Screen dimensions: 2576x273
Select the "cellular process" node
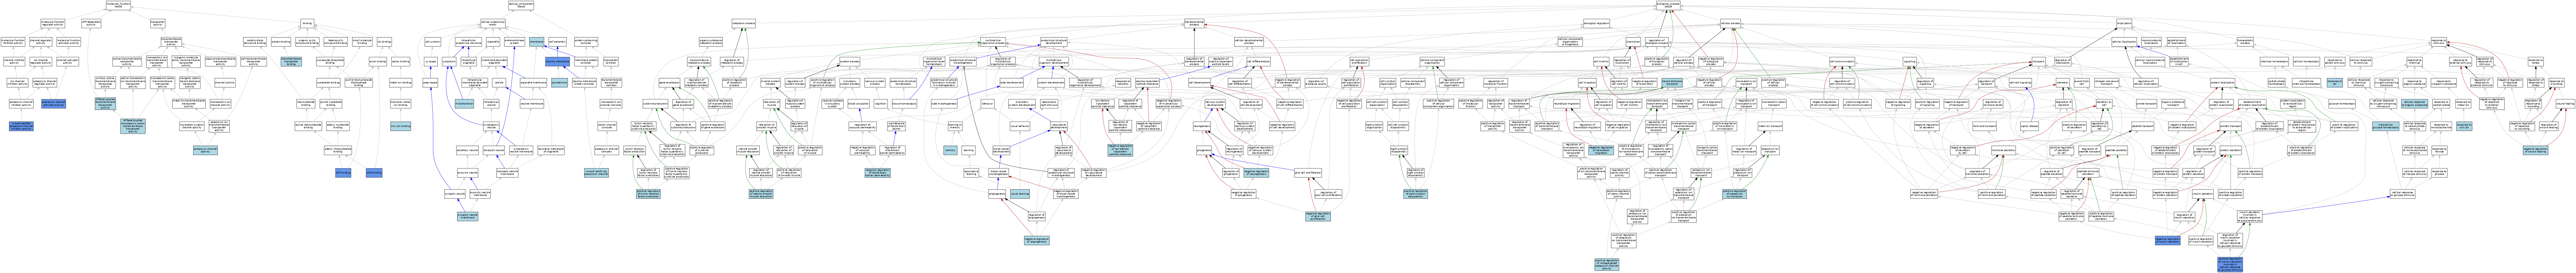[x=1731, y=23]
